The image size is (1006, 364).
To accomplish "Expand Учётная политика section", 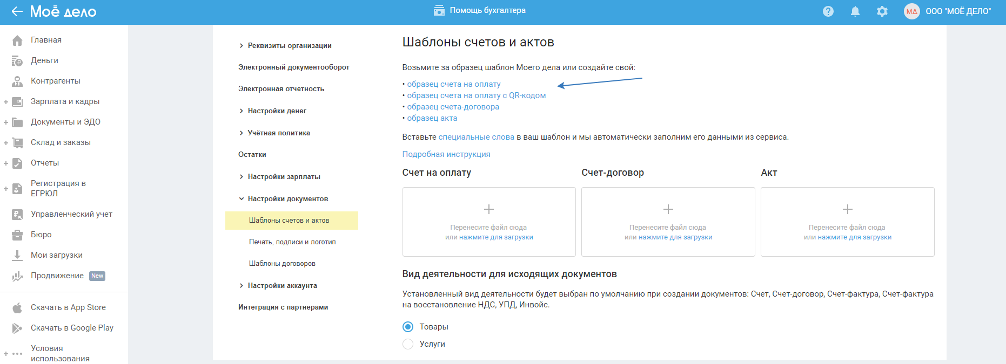I will tap(242, 133).
